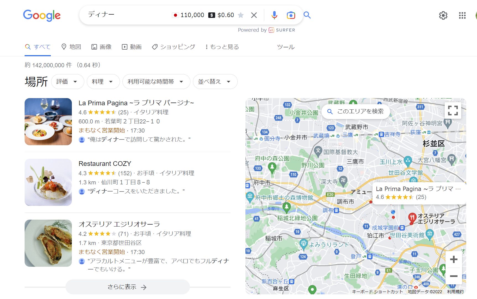Screen dimensions: 477x299
Task: Click このエリアを検索 on map
Action: 356,111
